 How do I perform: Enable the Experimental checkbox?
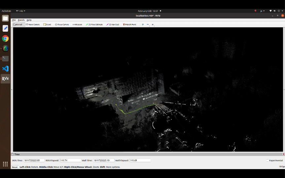[267, 161]
